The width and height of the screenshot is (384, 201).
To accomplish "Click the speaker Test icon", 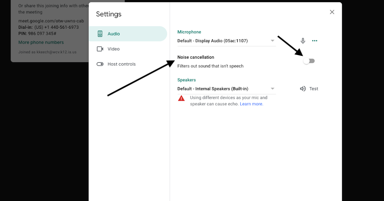I will (303, 88).
